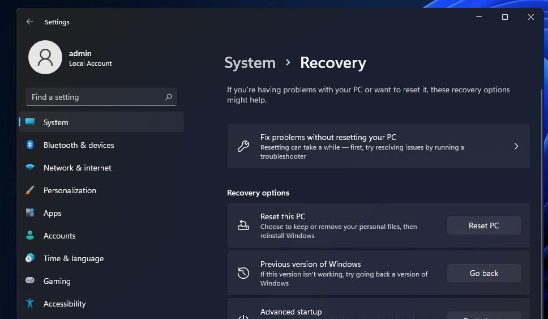The image size is (548, 319).
Task: Click the admin profile avatar
Action: pyautogui.click(x=45, y=57)
